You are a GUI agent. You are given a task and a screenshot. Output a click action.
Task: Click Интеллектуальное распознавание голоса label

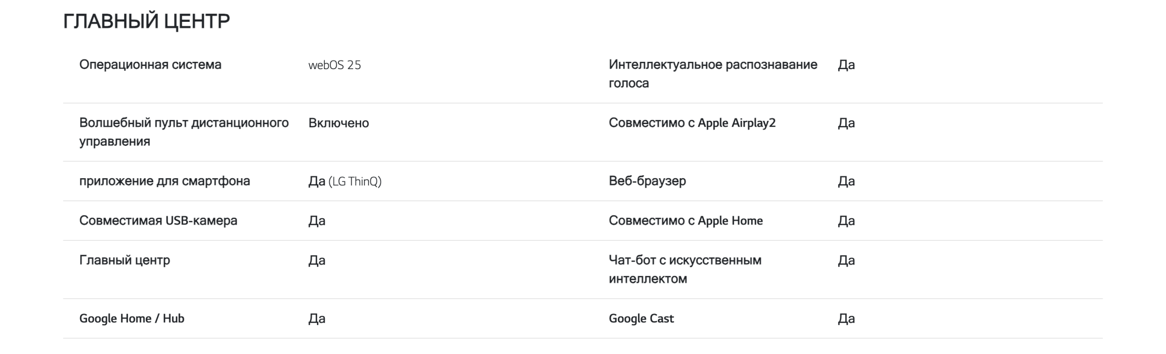(712, 74)
